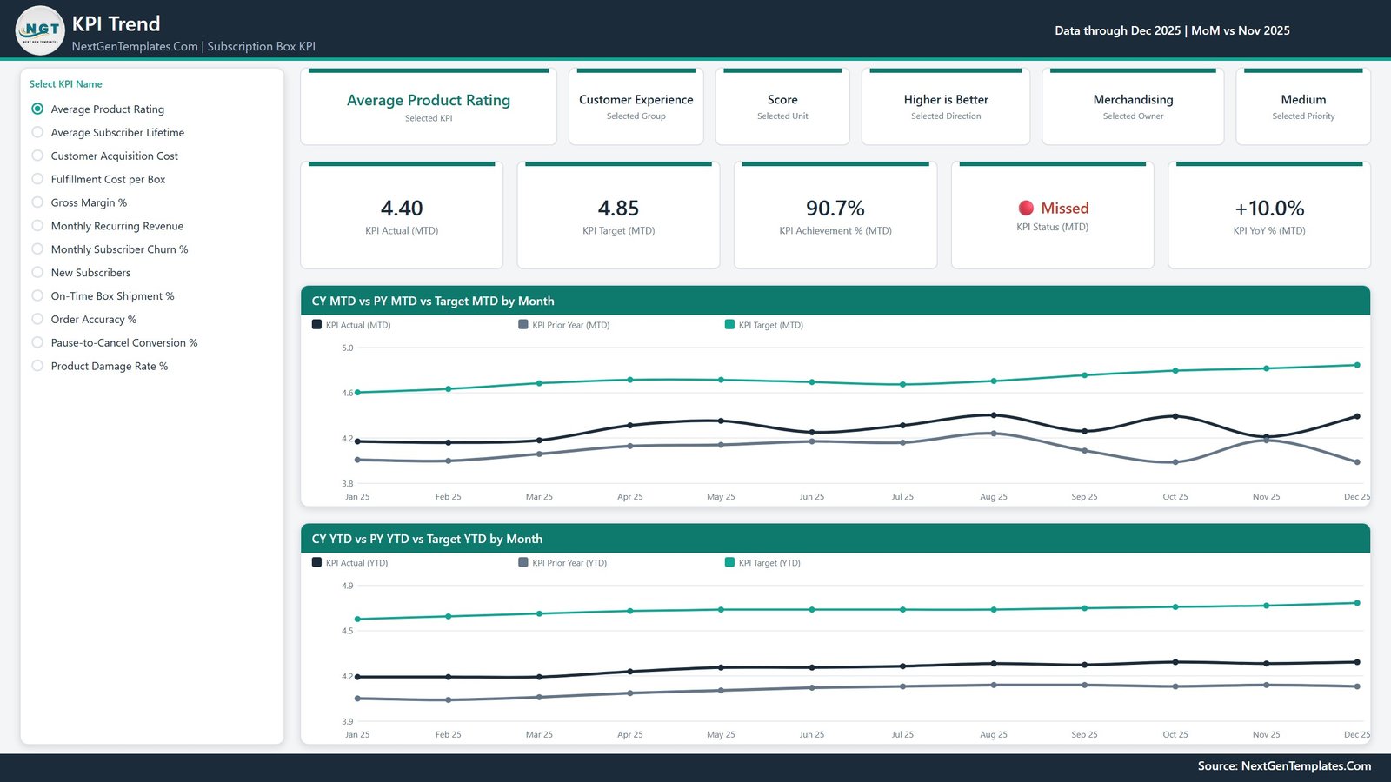
Task: Toggle KPI Actual (YTD) legend swatch
Action: tap(316, 562)
